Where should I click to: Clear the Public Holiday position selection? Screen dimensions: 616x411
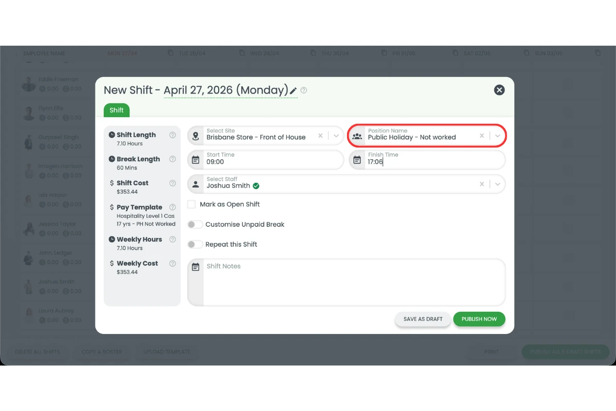[482, 136]
